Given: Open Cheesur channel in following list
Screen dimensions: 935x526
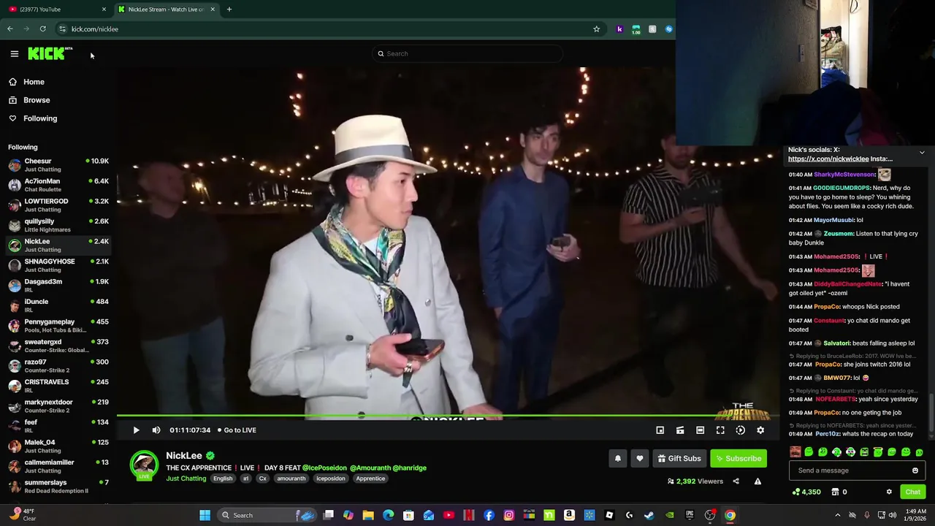Looking at the screenshot, I should click(57, 164).
